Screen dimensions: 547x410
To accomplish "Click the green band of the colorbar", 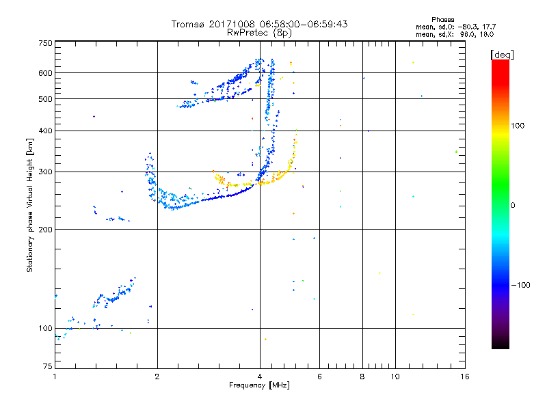I will click(x=501, y=184).
